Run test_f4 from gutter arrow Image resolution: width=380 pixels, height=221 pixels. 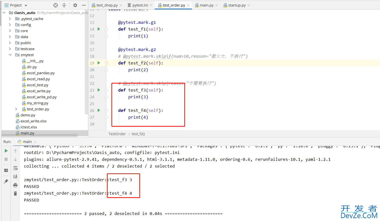[x=99, y=110]
